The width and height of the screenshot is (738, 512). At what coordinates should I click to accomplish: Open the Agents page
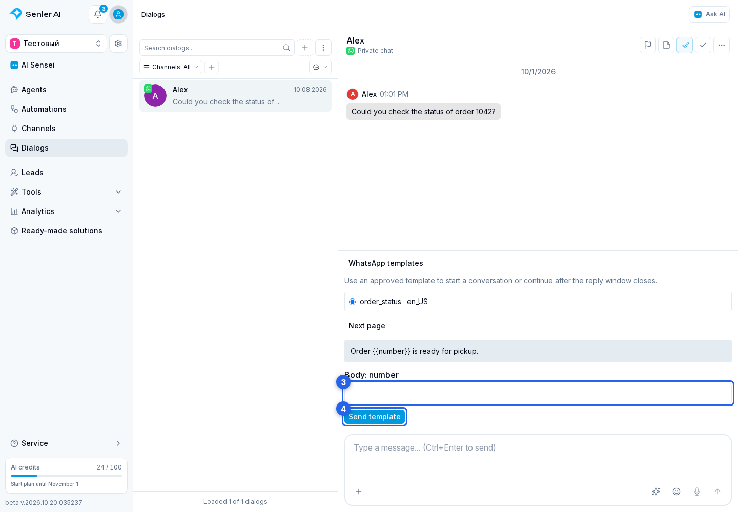66,90
